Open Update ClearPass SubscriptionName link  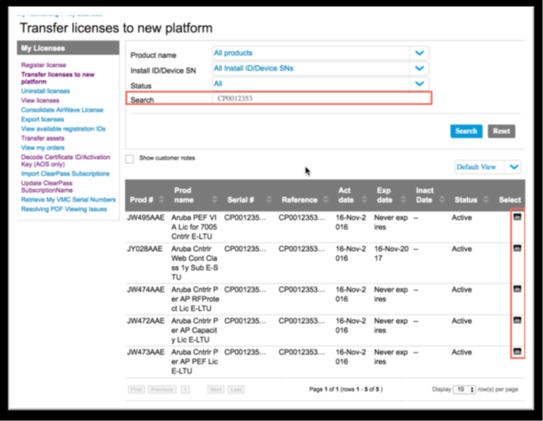click(x=46, y=187)
